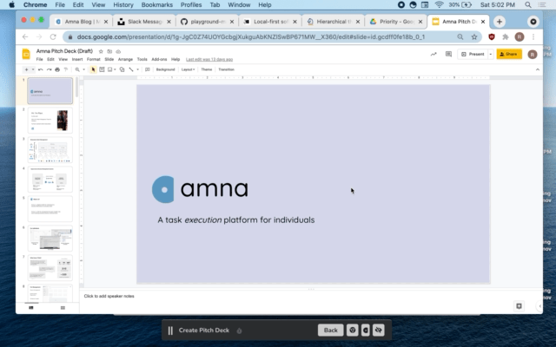The width and height of the screenshot is (556, 347).
Task: Open the Google Slides home logo
Action: (26, 54)
